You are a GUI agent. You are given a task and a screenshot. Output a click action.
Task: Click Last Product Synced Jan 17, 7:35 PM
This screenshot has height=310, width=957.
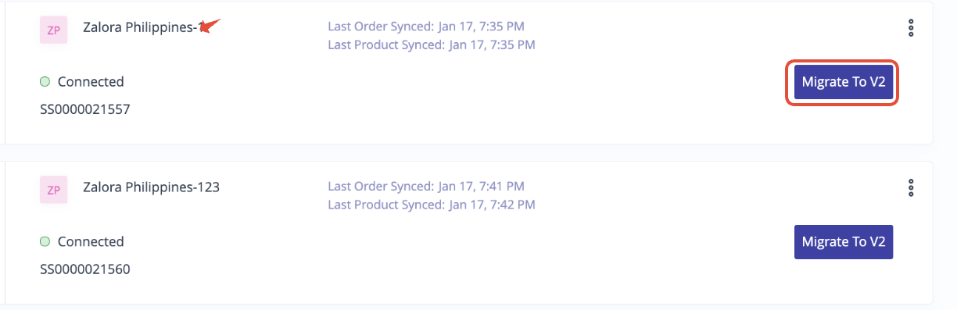(432, 45)
